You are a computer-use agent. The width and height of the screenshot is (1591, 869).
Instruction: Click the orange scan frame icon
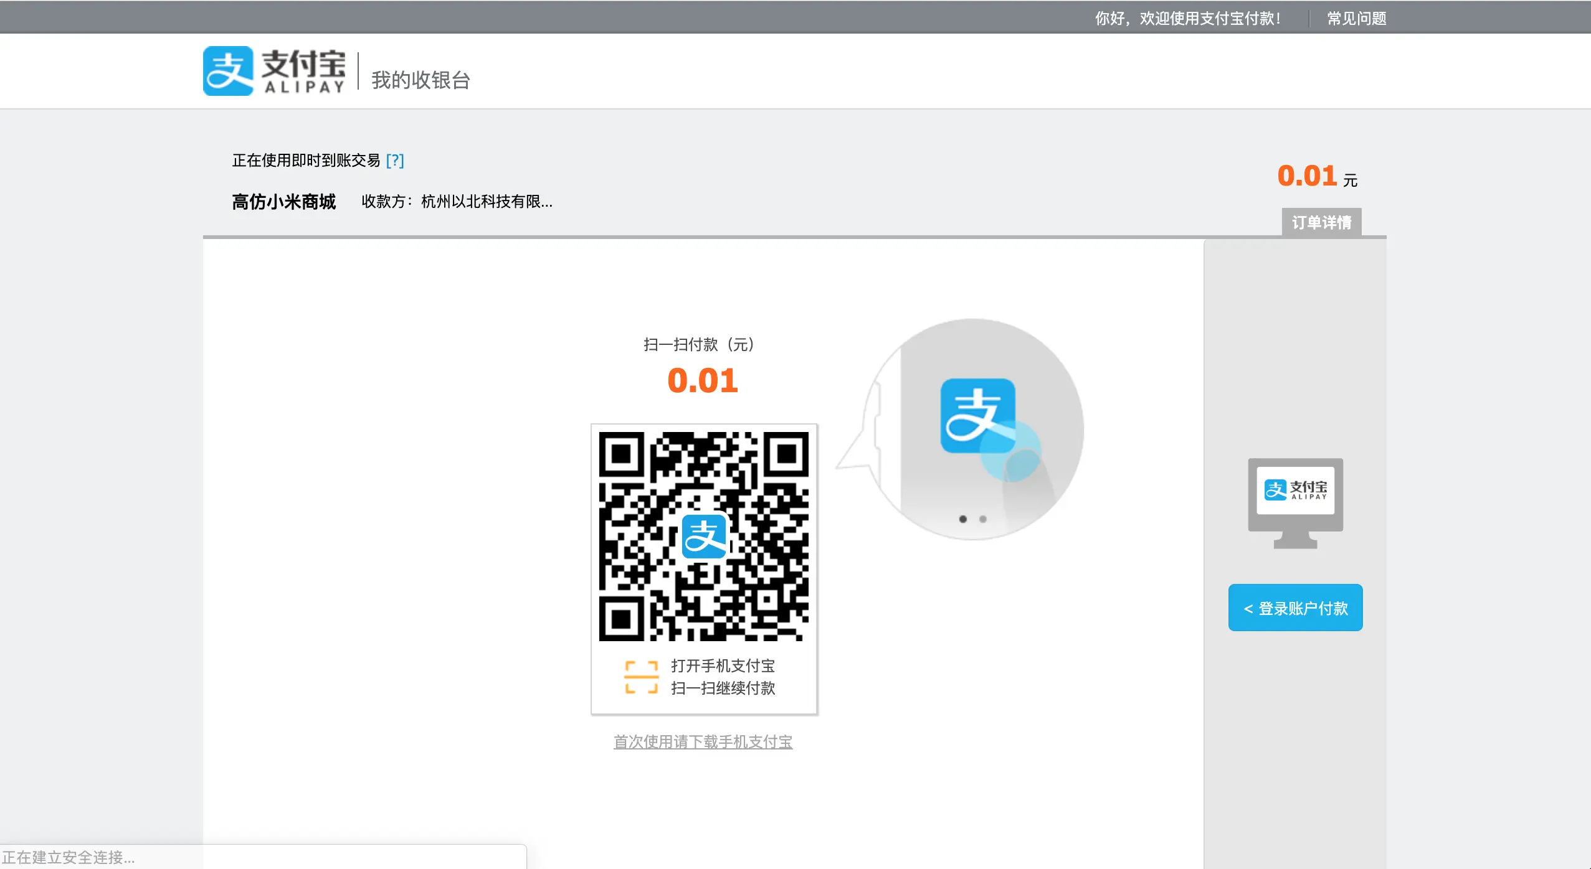[641, 677]
